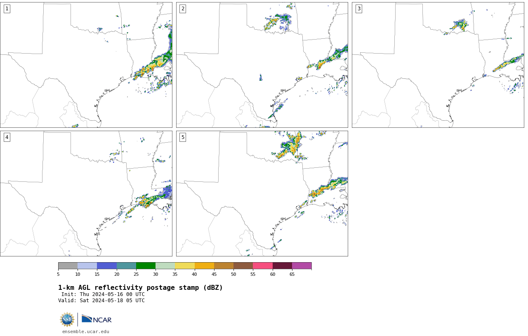Click the maroon 60-65 dBZ swatch
The image size is (528, 336).
[x=282, y=266]
